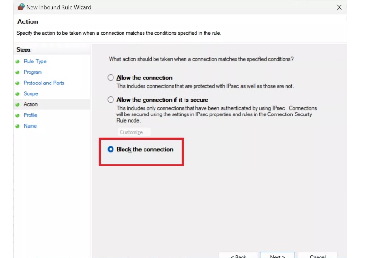This screenshot has height=258, width=390.
Task: Click the green bullet beside Scope
Action: 17,94
